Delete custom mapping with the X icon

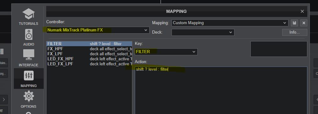coord(304,23)
